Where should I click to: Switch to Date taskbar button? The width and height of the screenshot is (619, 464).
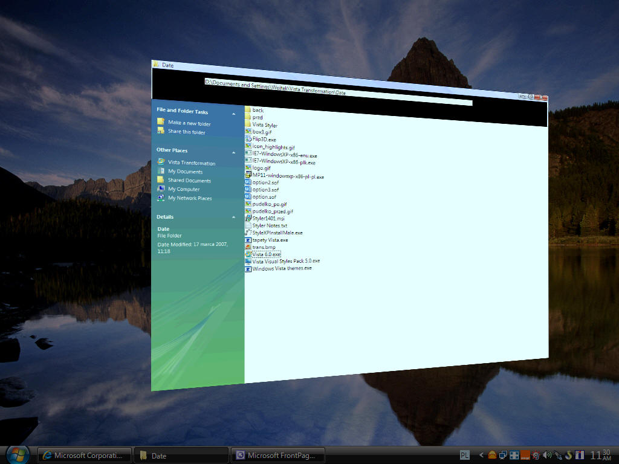181,456
